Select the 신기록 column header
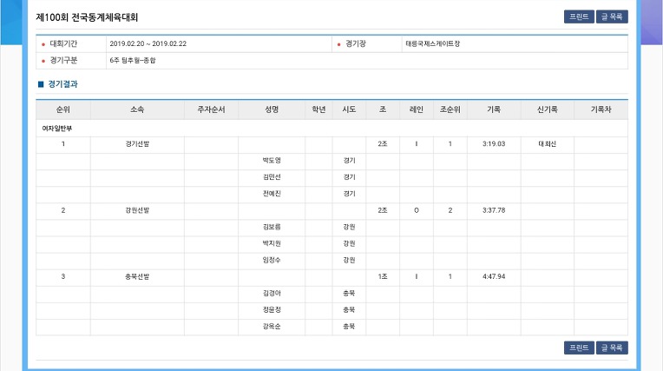Screen dimensions: 663x371 coord(547,109)
